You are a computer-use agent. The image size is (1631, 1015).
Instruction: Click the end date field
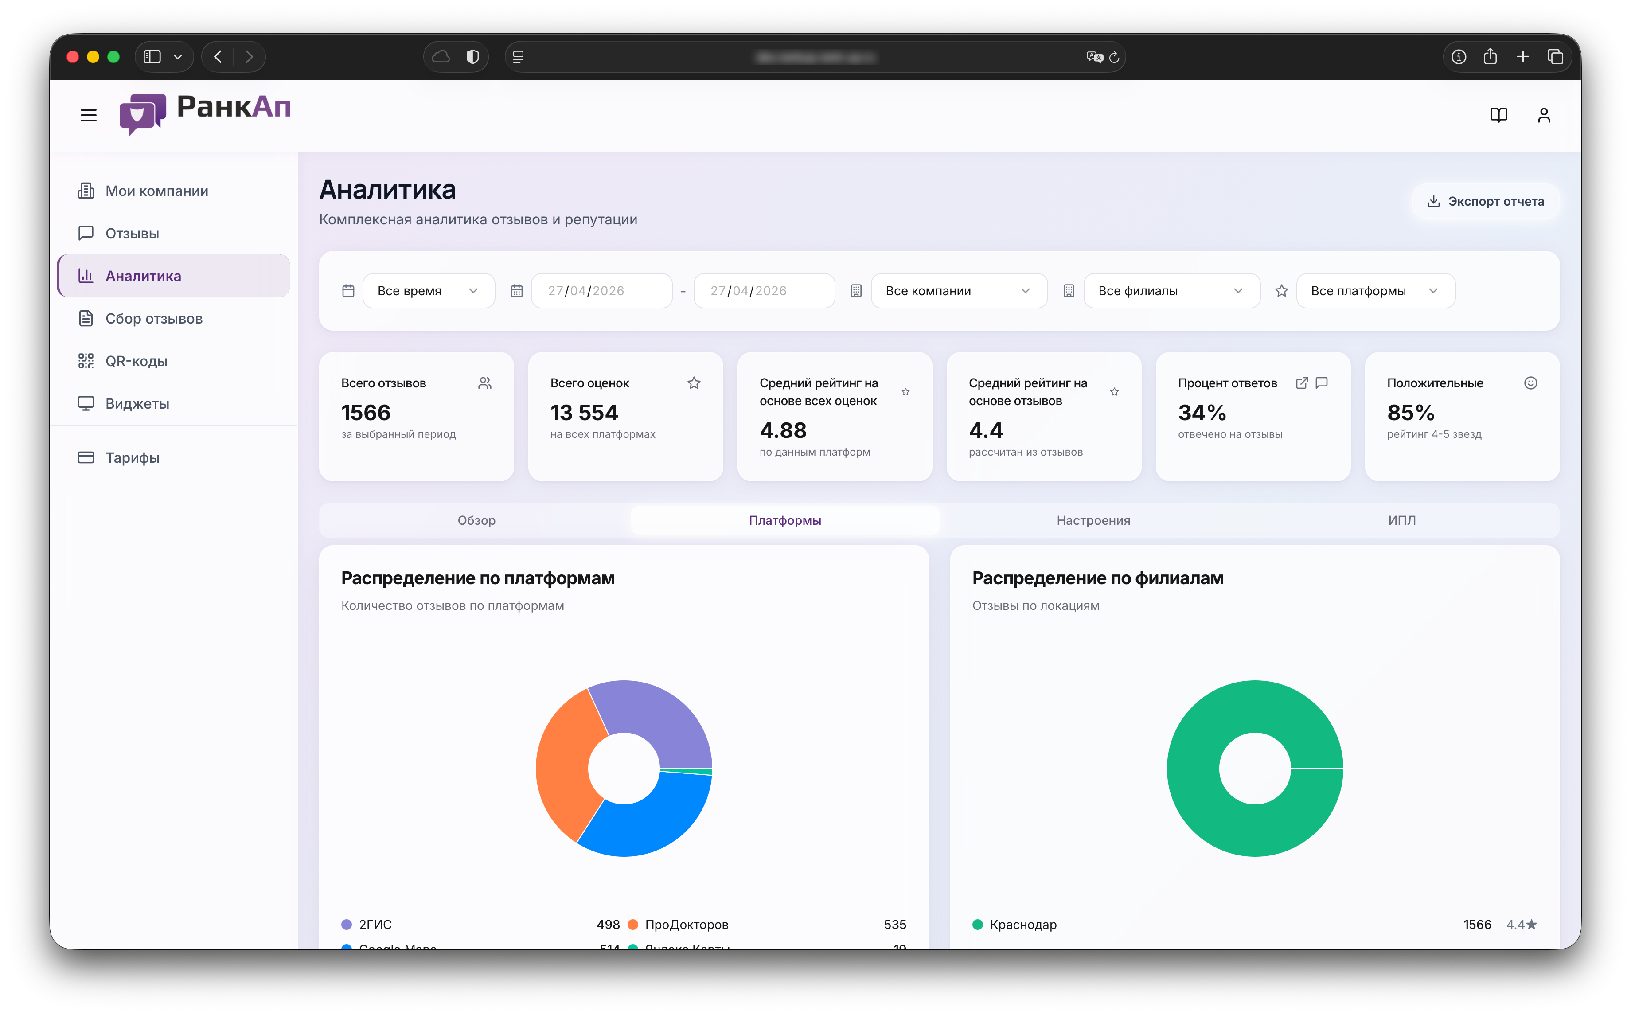click(764, 291)
